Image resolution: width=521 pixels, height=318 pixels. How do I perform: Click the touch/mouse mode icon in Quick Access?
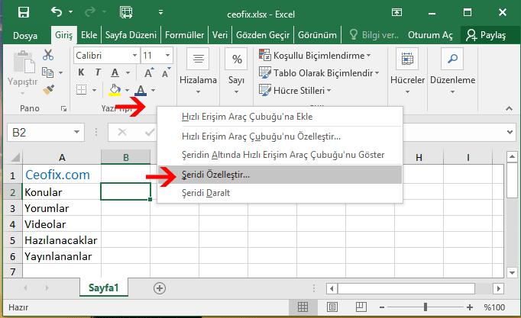126,12
